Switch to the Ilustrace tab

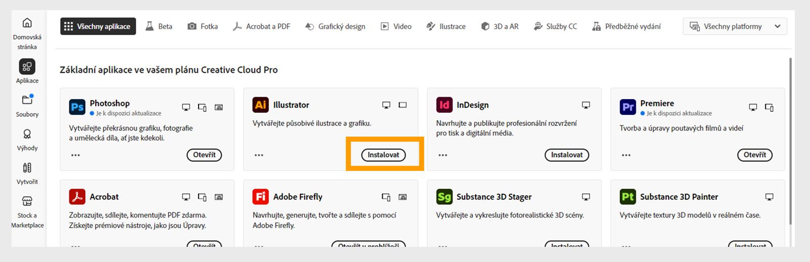pos(446,26)
